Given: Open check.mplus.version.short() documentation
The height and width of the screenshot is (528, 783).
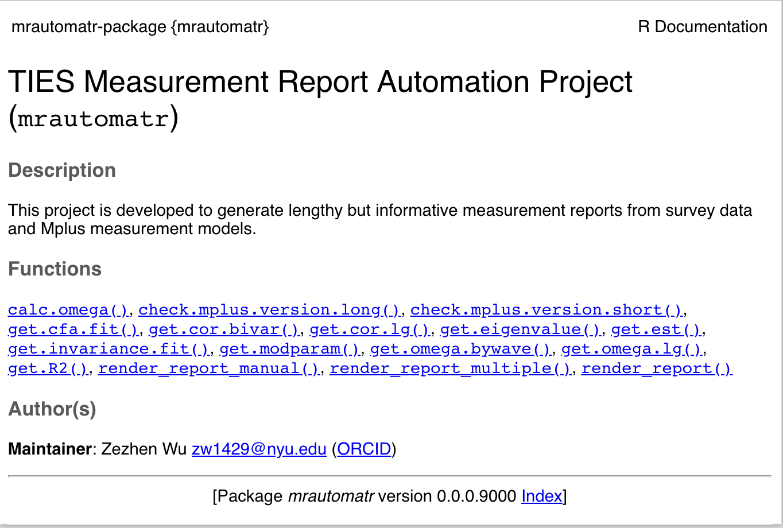Looking at the screenshot, I should point(546,310).
